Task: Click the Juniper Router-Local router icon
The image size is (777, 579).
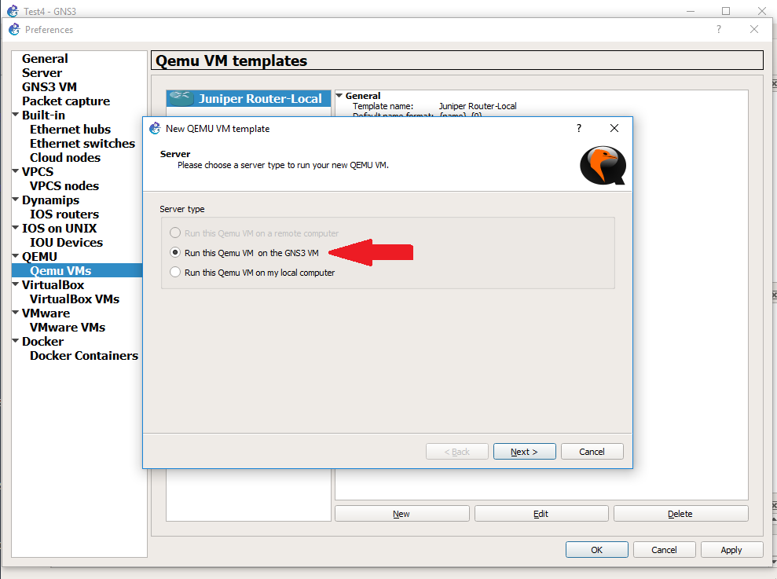Action: 181,98
